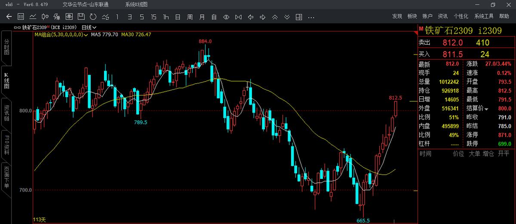516x224 pixels.
Task: Open the three-dot more options icon
Action: (x=311, y=17)
